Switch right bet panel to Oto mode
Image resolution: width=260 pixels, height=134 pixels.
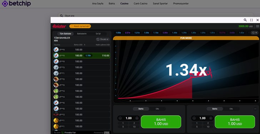point(231,109)
